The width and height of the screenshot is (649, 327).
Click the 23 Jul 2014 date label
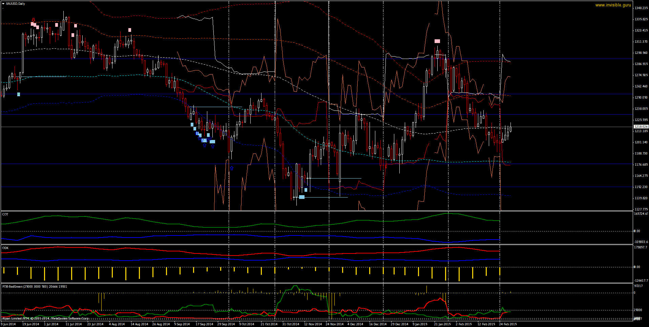click(x=96, y=324)
